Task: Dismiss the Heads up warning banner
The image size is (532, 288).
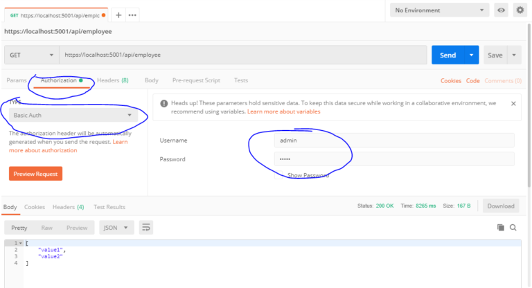Action: (513, 103)
